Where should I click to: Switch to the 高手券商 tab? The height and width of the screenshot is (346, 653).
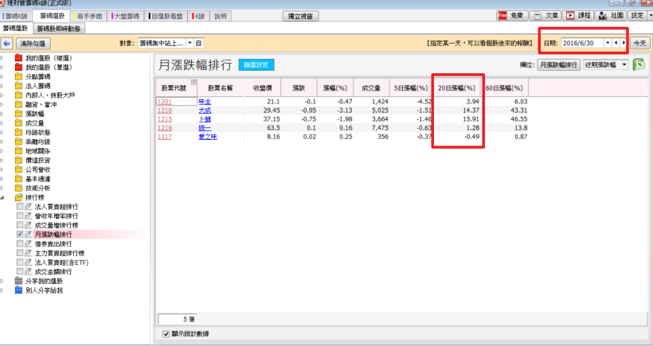click(x=89, y=16)
